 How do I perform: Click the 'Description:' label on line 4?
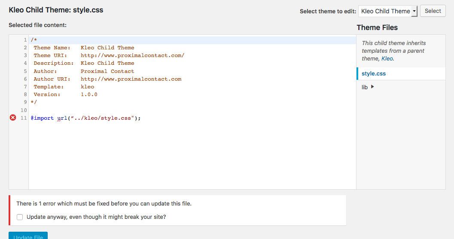coord(54,63)
